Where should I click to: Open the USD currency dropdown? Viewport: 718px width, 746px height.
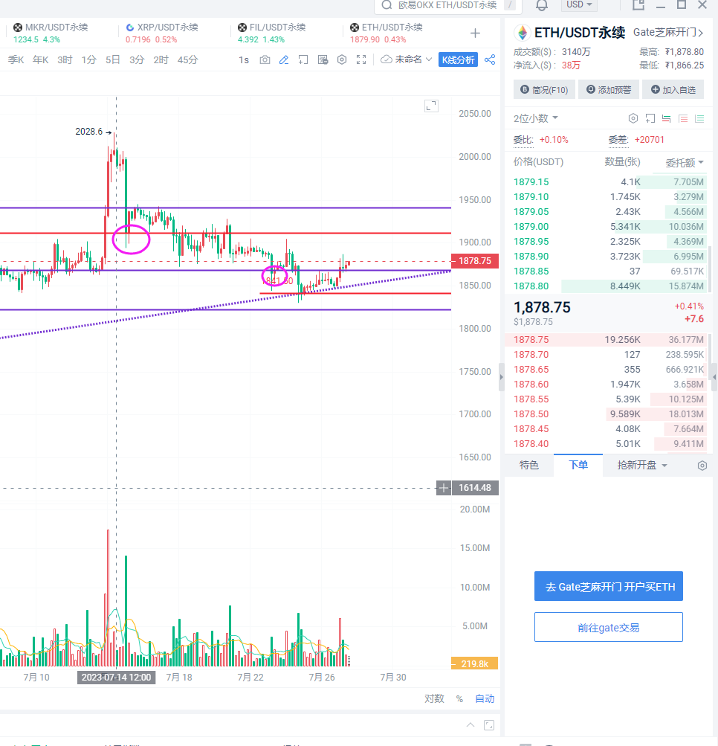pyautogui.click(x=579, y=4)
